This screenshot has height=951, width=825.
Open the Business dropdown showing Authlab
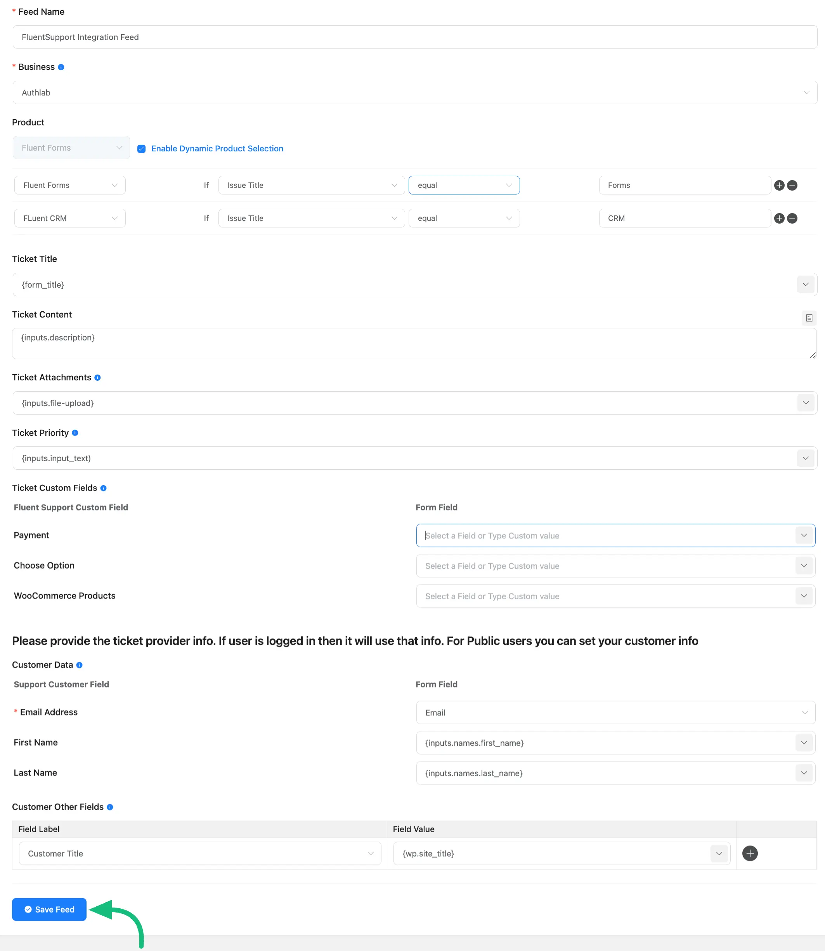tap(414, 92)
